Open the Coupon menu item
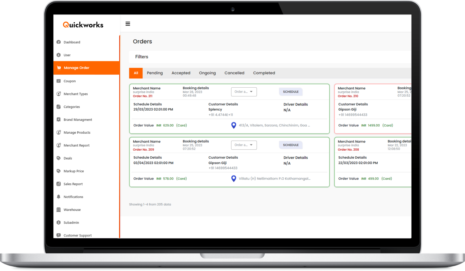This screenshot has width=465, height=271. pos(70,81)
